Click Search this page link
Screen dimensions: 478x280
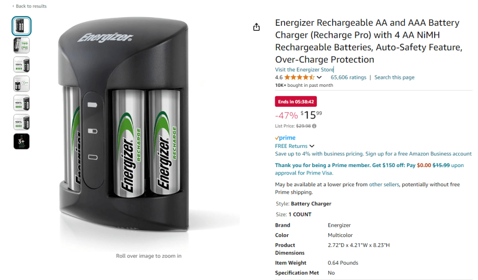coord(394,77)
